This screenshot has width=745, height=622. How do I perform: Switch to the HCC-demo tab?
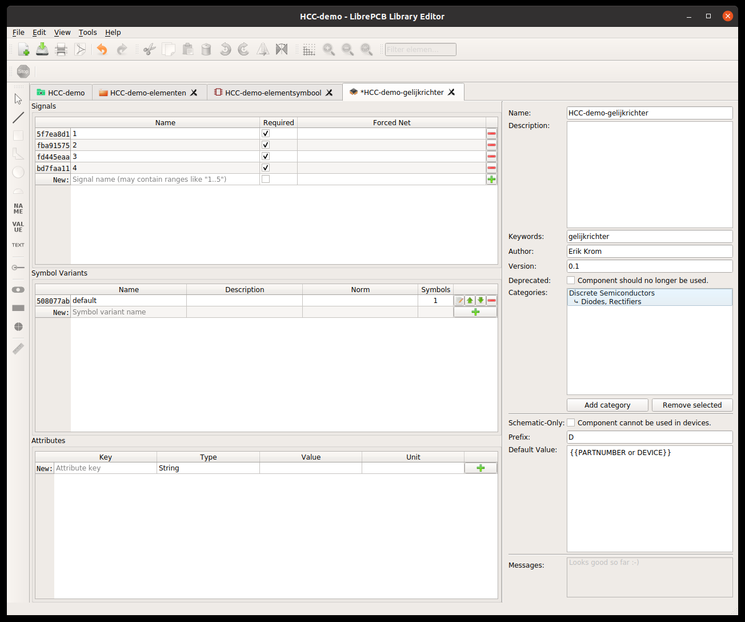[61, 93]
